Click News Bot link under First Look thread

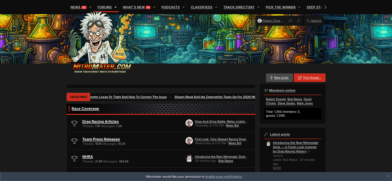[235, 143]
